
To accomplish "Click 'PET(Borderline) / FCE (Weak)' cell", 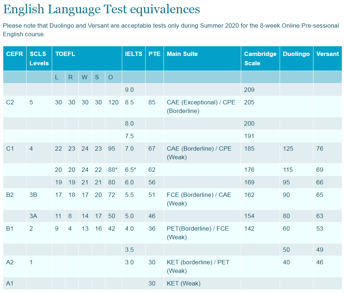I will 202,233.
